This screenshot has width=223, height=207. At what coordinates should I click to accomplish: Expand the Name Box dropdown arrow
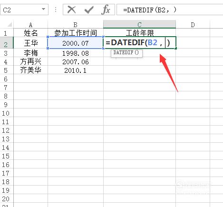43,9
